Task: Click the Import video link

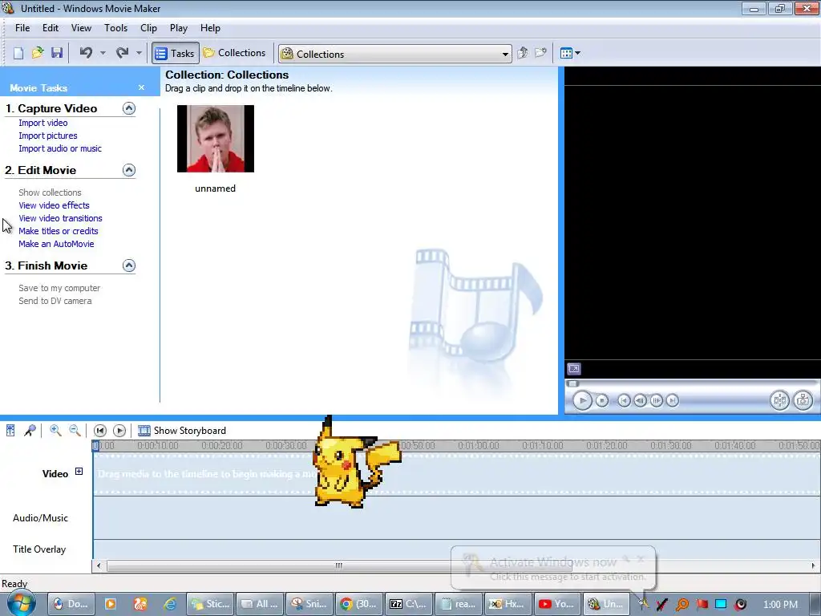Action: 43,123
